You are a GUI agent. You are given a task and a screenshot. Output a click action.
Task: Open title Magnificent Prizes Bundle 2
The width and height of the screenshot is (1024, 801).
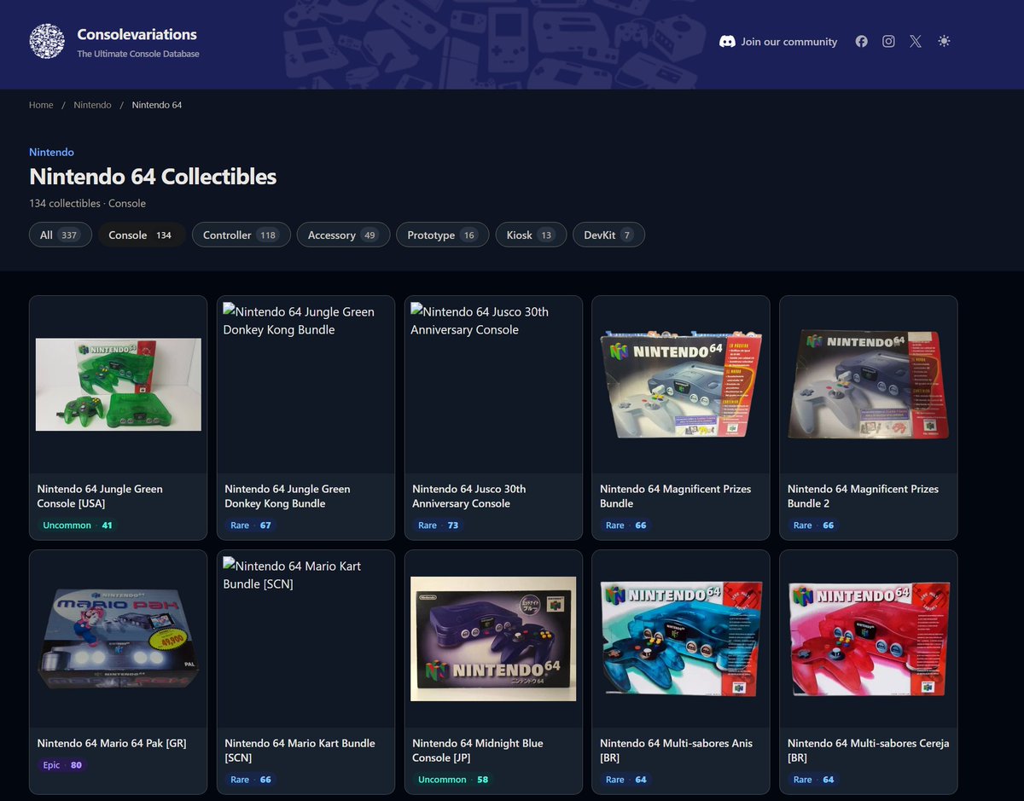tap(863, 496)
